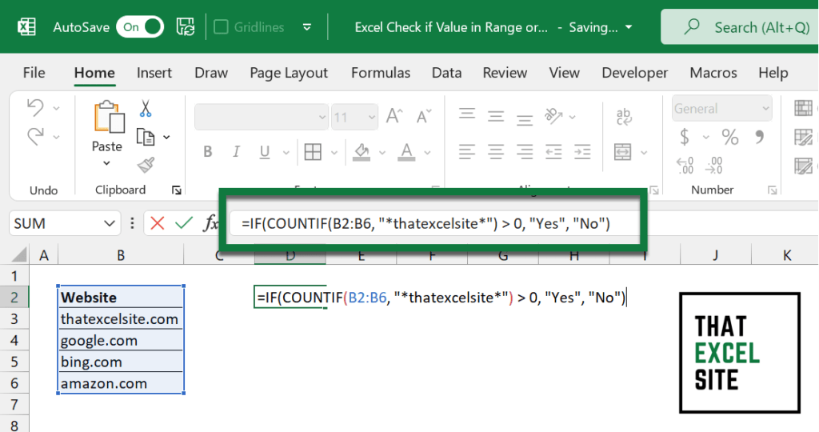Click Decrease Font Size icon

(424, 116)
